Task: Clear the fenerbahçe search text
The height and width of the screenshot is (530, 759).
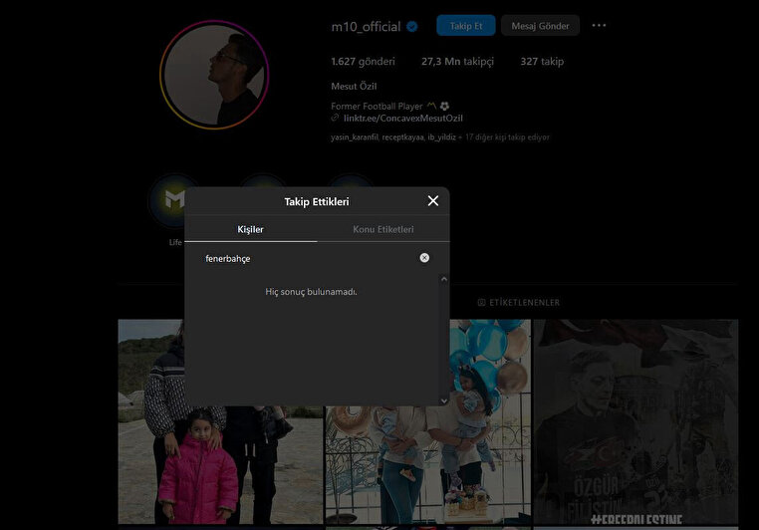Action: (424, 258)
